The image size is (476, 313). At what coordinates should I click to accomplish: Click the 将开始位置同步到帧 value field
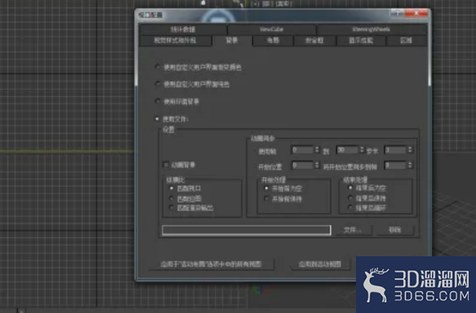[395, 165]
